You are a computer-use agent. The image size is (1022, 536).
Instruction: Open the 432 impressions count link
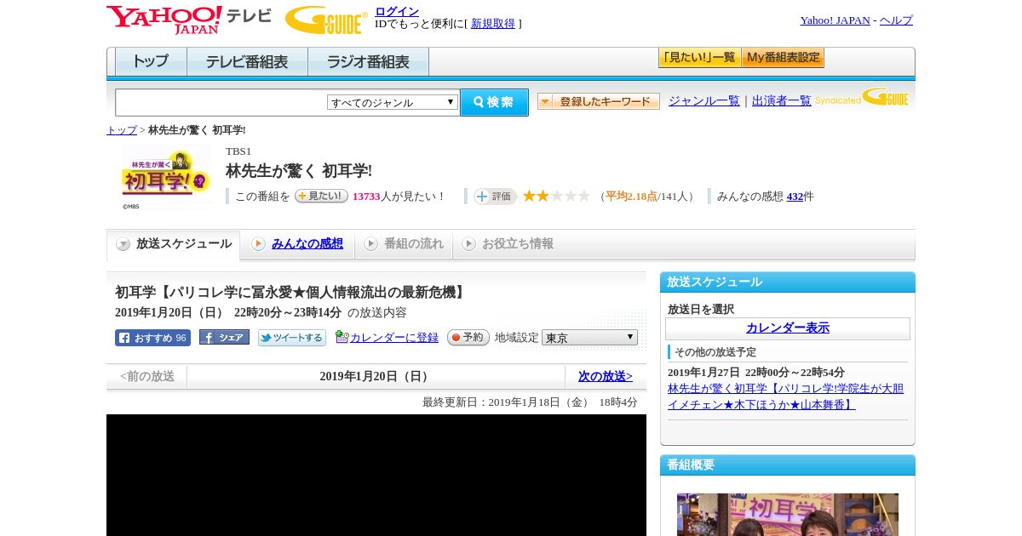point(795,197)
